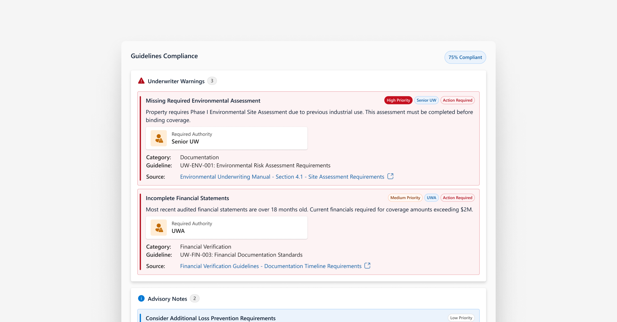Image resolution: width=617 pixels, height=322 pixels.
Task: Click the Low Priority badge
Action: coord(461,318)
